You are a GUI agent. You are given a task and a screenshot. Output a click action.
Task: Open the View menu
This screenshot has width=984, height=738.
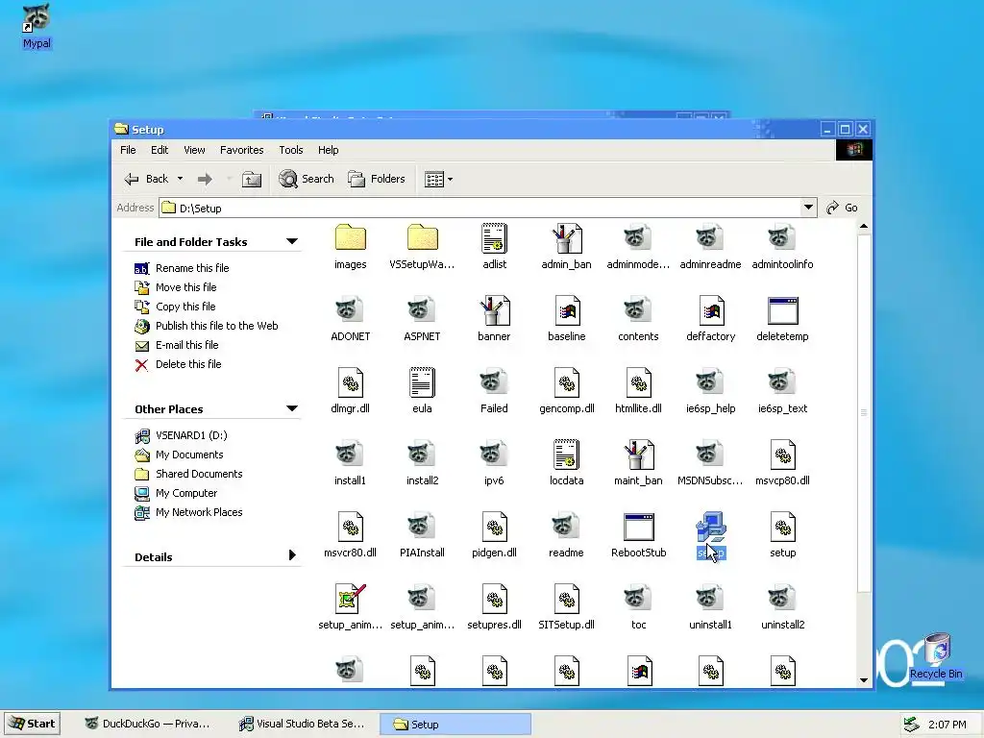[x=194, y=150]
